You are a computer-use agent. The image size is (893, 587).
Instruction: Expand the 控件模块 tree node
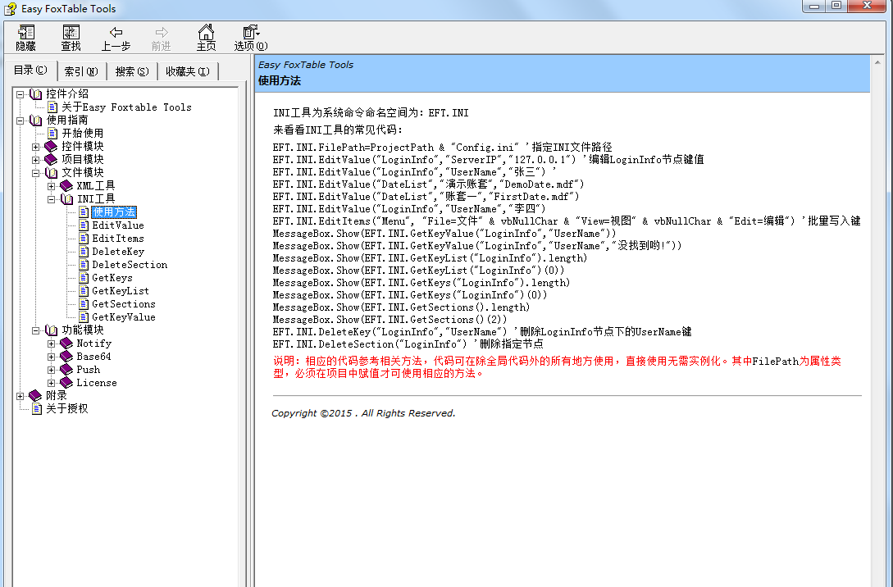(x=35, y=147)
